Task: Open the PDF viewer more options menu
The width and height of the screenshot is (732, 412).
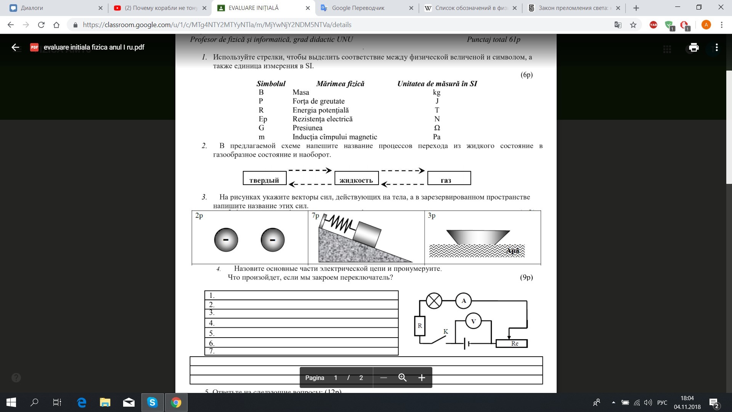Action: [717, 47]
